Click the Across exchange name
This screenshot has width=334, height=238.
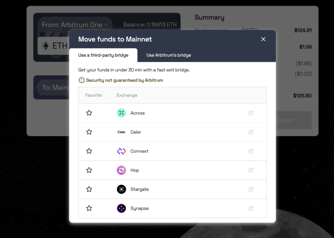[x=138, y=113]
